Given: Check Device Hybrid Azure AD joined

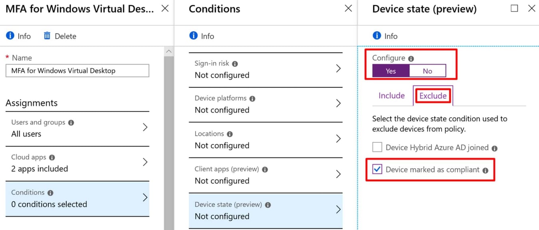Looking at the screenshot, I should point(377,147).
